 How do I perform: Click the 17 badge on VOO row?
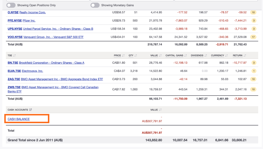point(253,37)
